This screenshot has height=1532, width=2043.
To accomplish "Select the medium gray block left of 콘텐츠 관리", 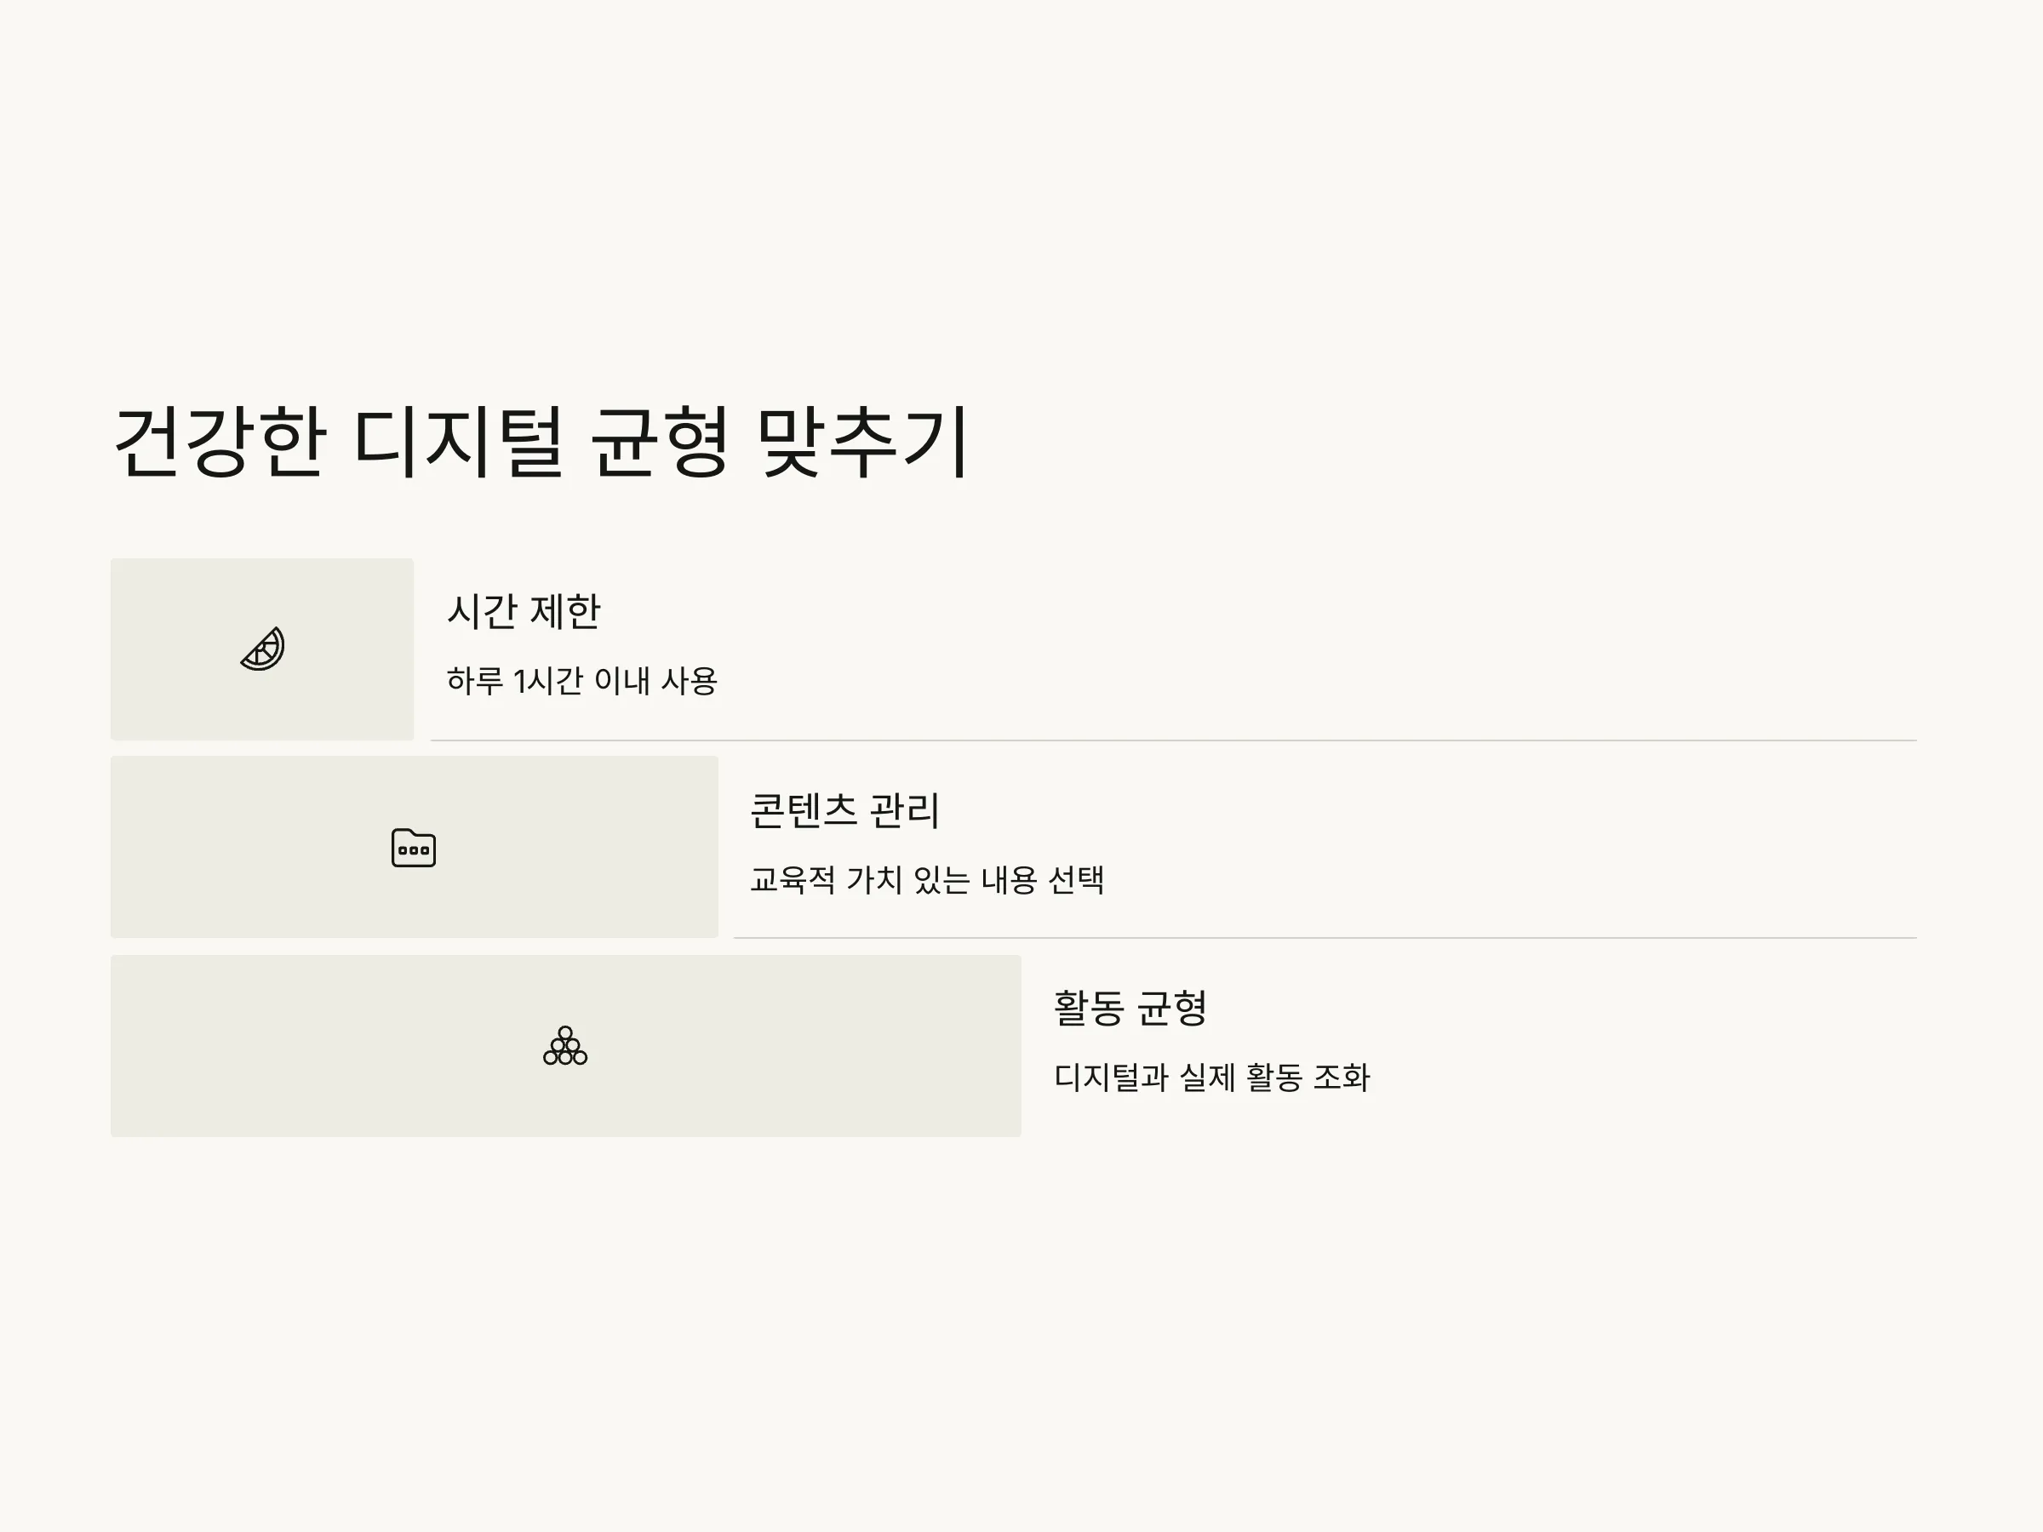I will 415,847.
